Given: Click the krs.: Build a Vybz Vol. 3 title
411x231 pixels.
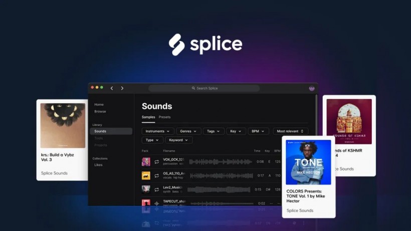Looking at the screenshot, I should coord(58,157).
